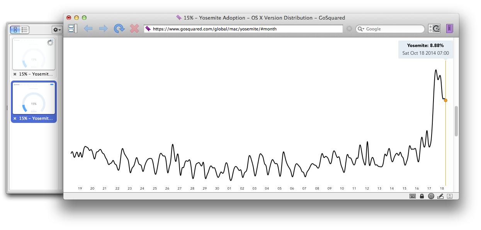
Task: Zoom the window with green button
Action: pyautogui.click(x=84, y=18)
